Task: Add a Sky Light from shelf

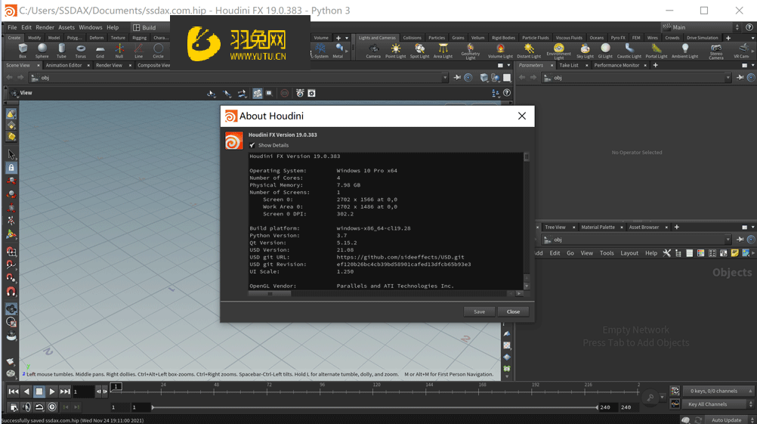Action: point(585,50)
